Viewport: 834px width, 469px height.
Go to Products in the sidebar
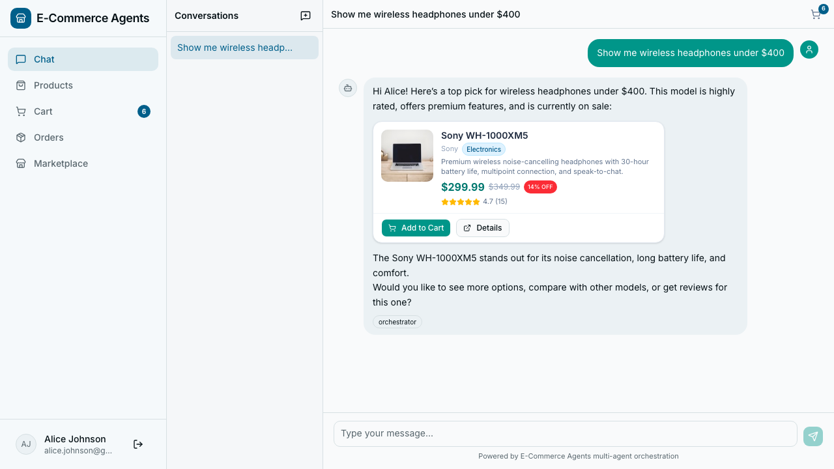point(83,85)
